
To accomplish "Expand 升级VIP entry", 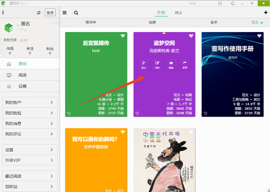I will pos(30,160).
